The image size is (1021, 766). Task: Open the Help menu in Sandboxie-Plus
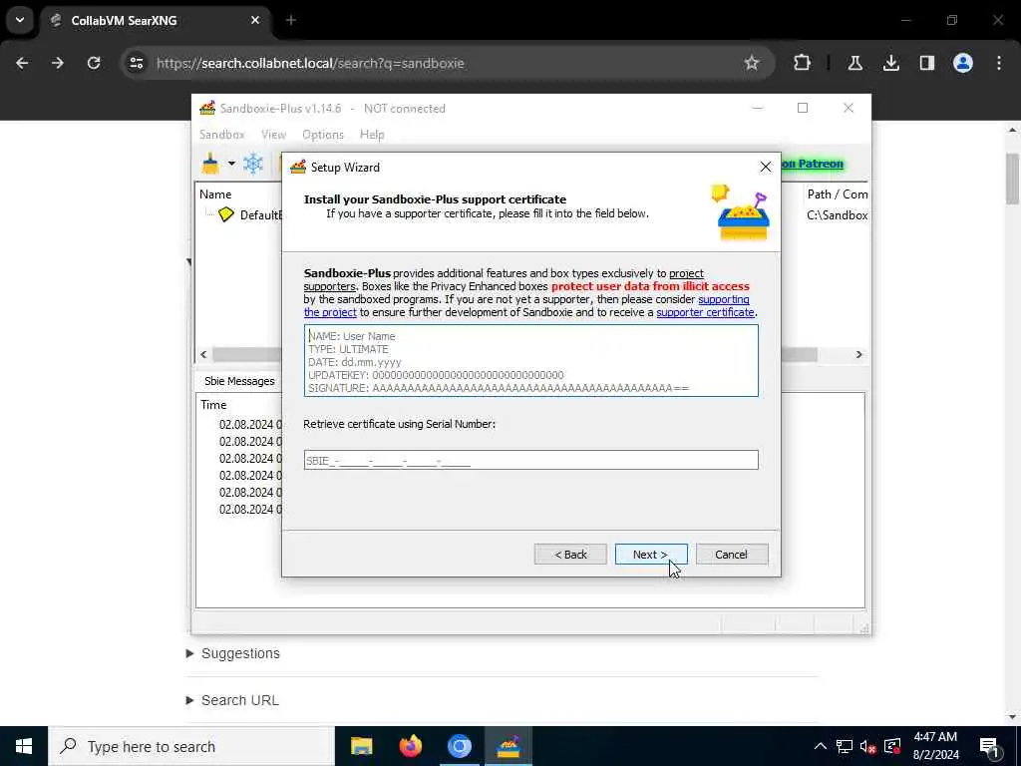[372, 135]
